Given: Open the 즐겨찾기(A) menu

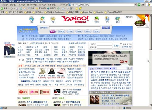Looking at the screenshot, I should (32, 5).
